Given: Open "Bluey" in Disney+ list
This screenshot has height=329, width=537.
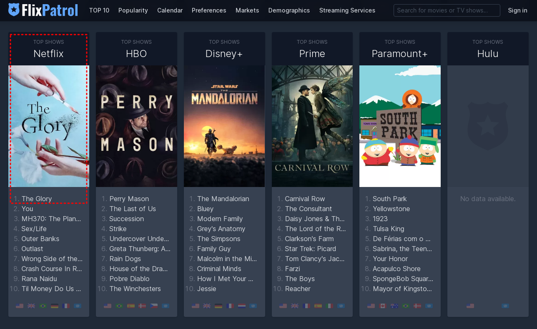Looking at the screenshot, I should [x=205, y=209].
